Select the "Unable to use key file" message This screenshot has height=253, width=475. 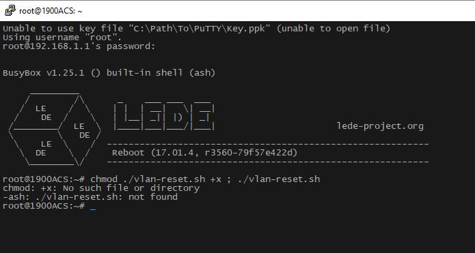click(196, 29)
